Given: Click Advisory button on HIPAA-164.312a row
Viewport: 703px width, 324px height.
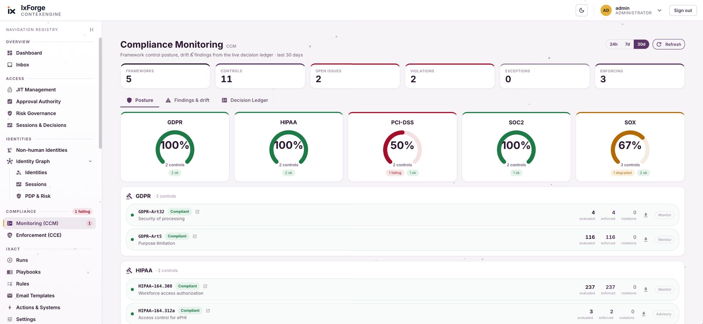Looking at the screenshot, I should [x=663, y=314].
